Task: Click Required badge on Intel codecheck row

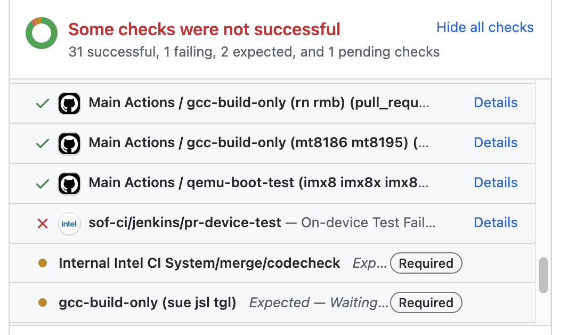Action: click(x=426, y=263)
